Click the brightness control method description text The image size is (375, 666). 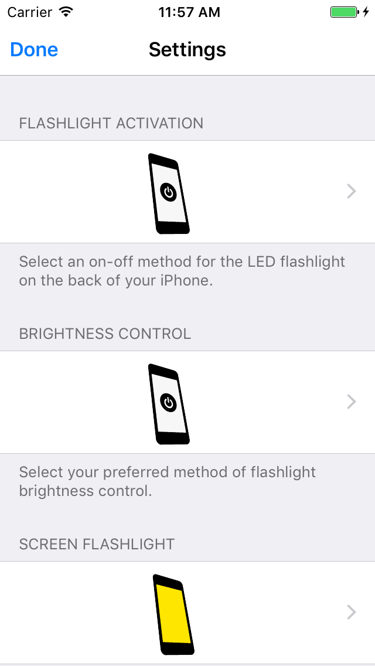click(x=167, y=481)
